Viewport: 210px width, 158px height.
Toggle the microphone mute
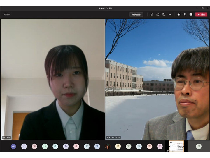(x=185, y=14)
